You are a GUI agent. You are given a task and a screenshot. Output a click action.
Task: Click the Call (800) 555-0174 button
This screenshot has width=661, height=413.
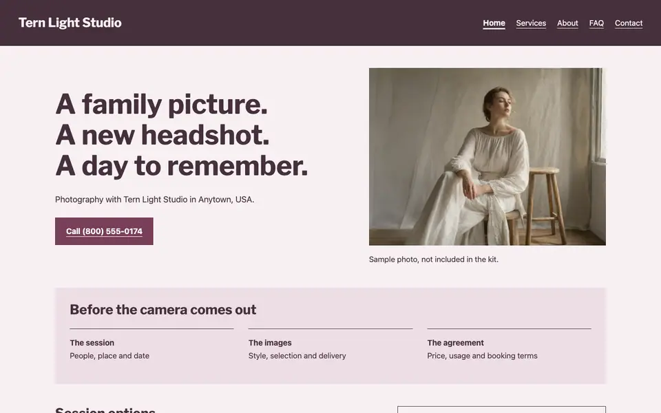104,231
